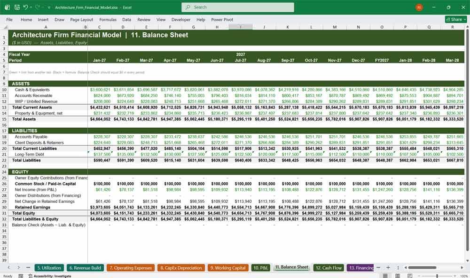Open the 8. CapEx Depreciation sheet tab
The width and height of the screenshot is (470, 278).
181,268
